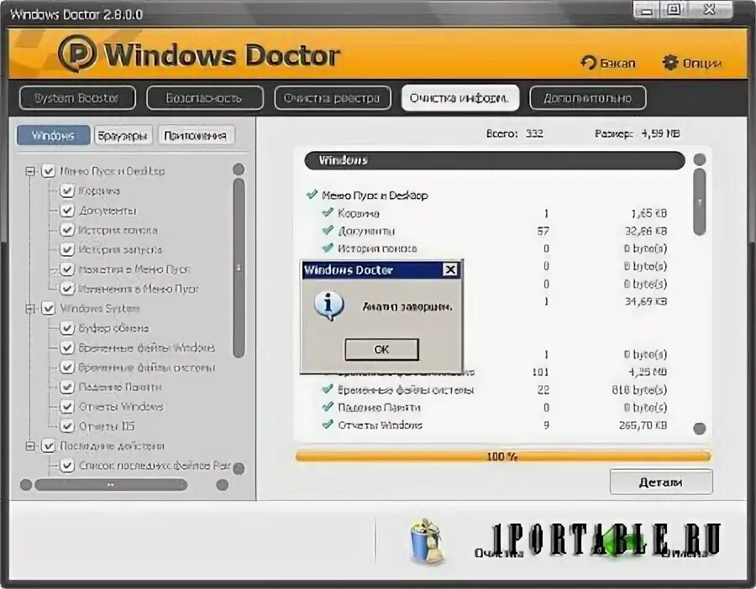Toggle the Windows System checkbox
The image size is (756, 589).
pyautogui.click(x=48, y=308)
